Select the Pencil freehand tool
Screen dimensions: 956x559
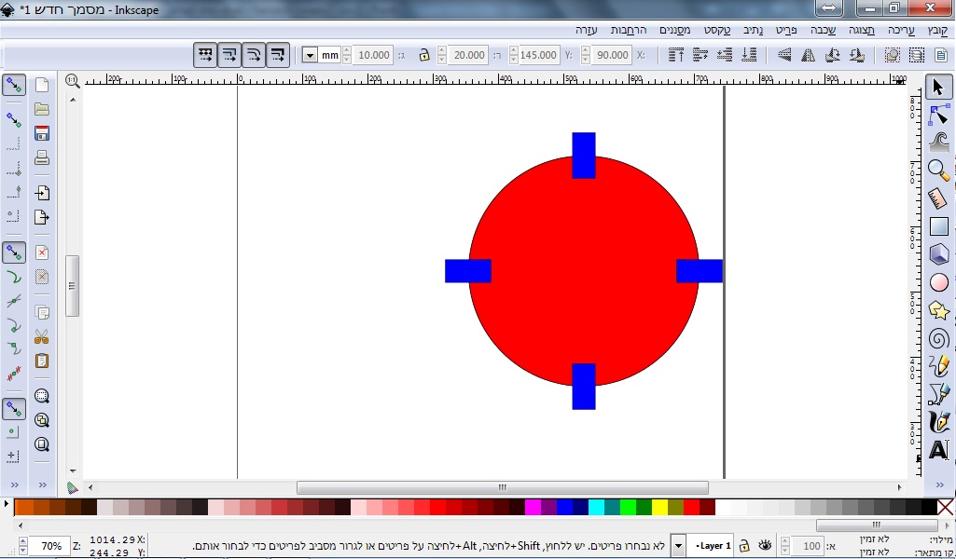tap(939, 366)
